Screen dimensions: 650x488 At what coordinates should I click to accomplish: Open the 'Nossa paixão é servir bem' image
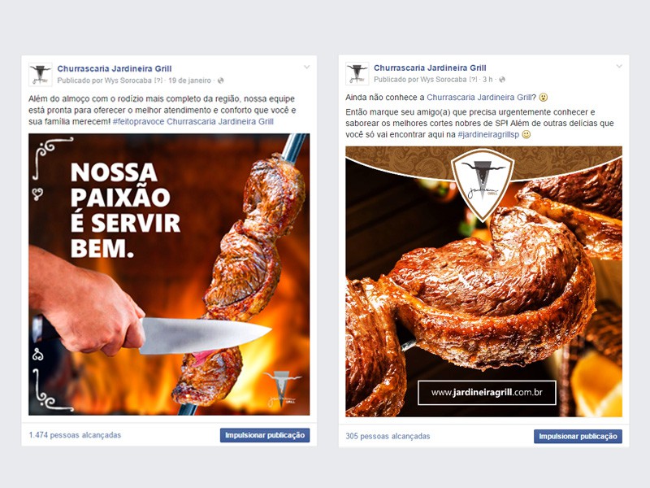pyautogui.click(x=169, y=274)
